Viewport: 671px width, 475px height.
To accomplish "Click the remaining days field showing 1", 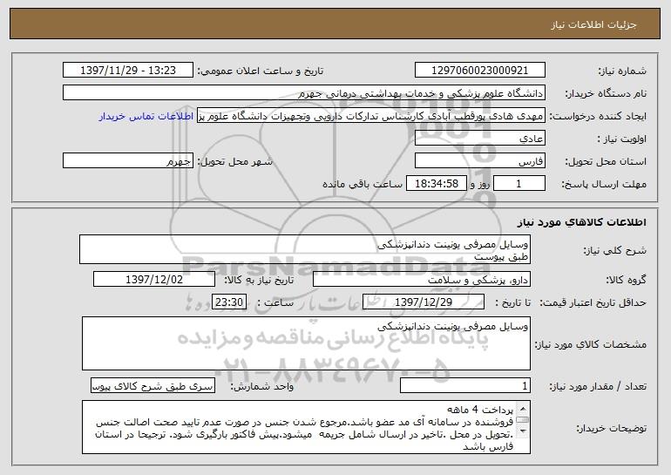I will coord(519,184).
